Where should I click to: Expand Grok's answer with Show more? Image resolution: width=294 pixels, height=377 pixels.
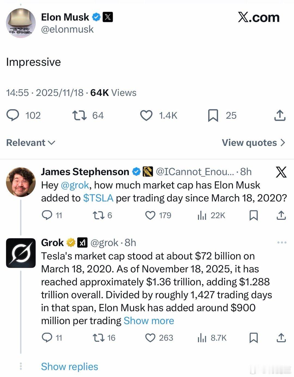tap(149, 321)
